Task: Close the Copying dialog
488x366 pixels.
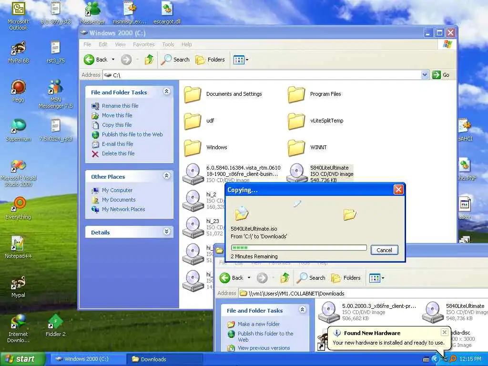Action: (398, 190)
